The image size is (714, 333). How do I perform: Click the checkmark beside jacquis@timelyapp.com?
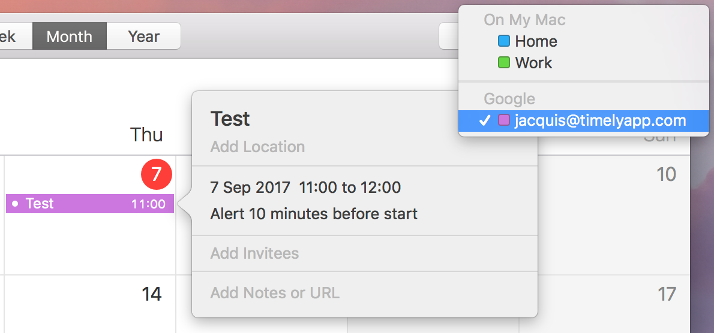pyautogui.click(x=485, y=120)
